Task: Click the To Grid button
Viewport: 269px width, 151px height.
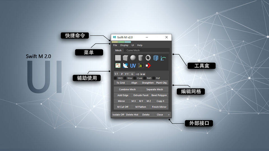Action: click(x=120, y=83)
